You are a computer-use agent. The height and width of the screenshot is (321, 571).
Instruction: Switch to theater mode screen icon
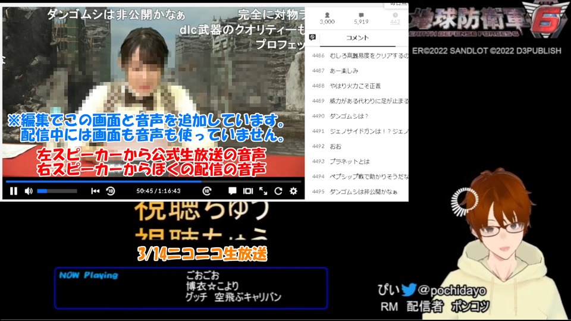[248, 191]
